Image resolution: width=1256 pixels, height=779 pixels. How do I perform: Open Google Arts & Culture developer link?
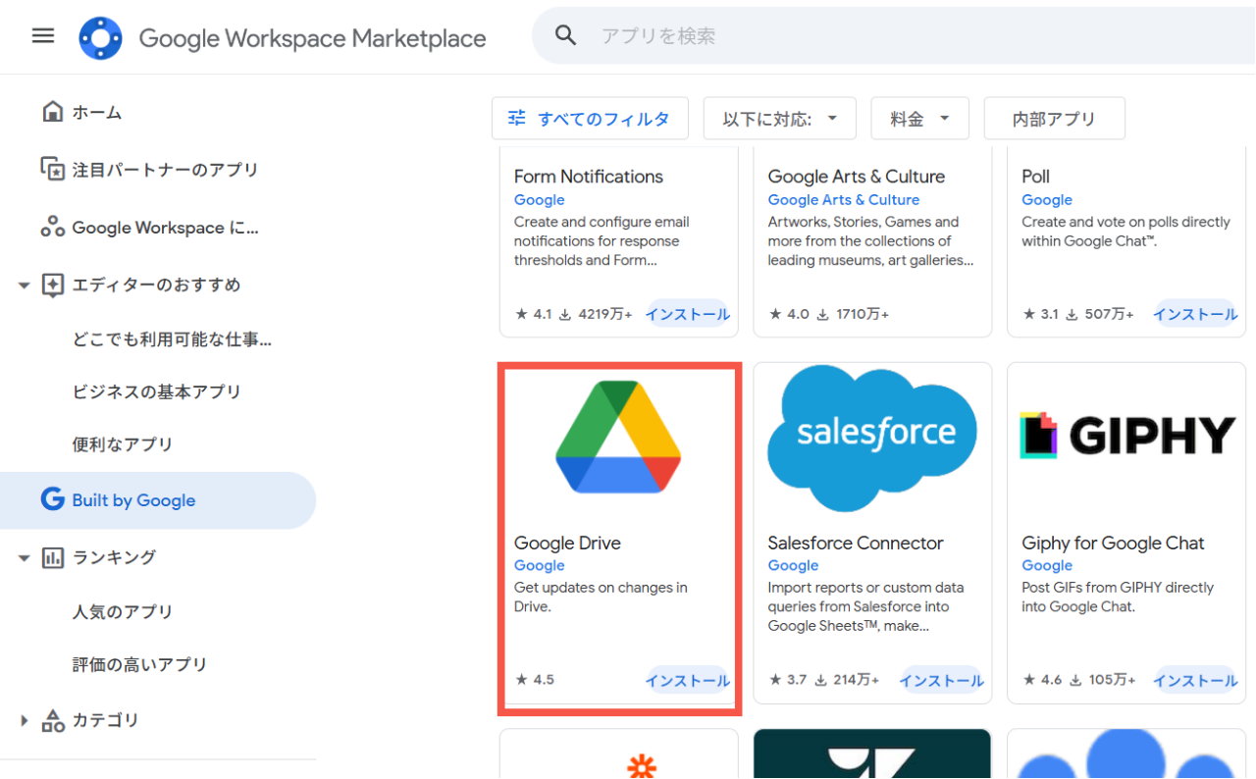coord(843,200)
